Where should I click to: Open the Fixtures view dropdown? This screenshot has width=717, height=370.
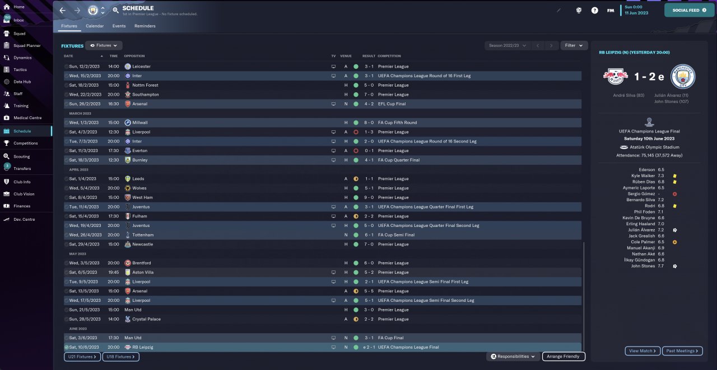pos(104,45)
